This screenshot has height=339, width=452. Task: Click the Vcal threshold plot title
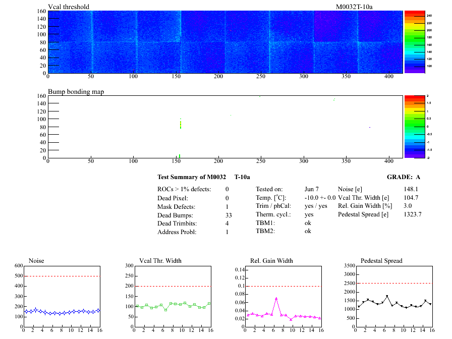tap(69, 7)
